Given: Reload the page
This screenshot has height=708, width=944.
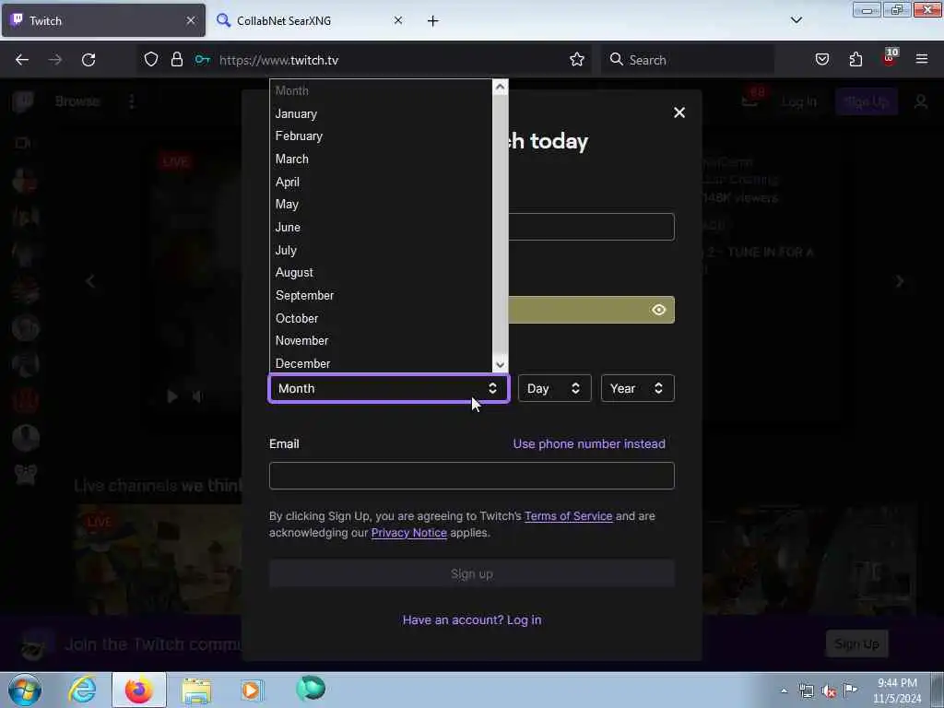Looking at the screenshot, I should pyautogui.click(x=88, y=60).
